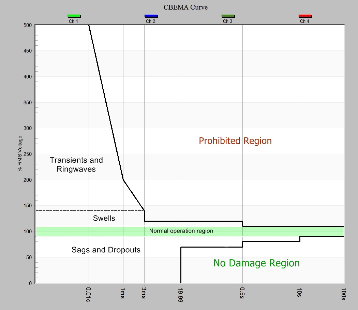This screenshot has height=310, width=358.
Task: Select the 'Sags and Dropouts' label
Action: pos(106,250)
